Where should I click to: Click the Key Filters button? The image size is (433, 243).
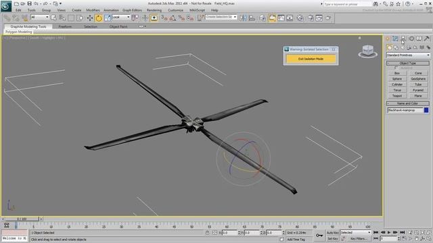(359, 239)
